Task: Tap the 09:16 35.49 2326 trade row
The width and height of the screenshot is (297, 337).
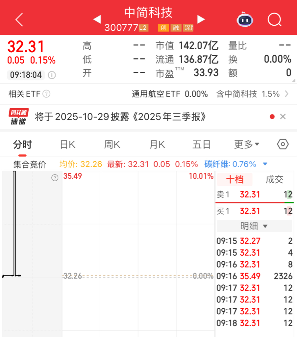Action: point(254,276)
